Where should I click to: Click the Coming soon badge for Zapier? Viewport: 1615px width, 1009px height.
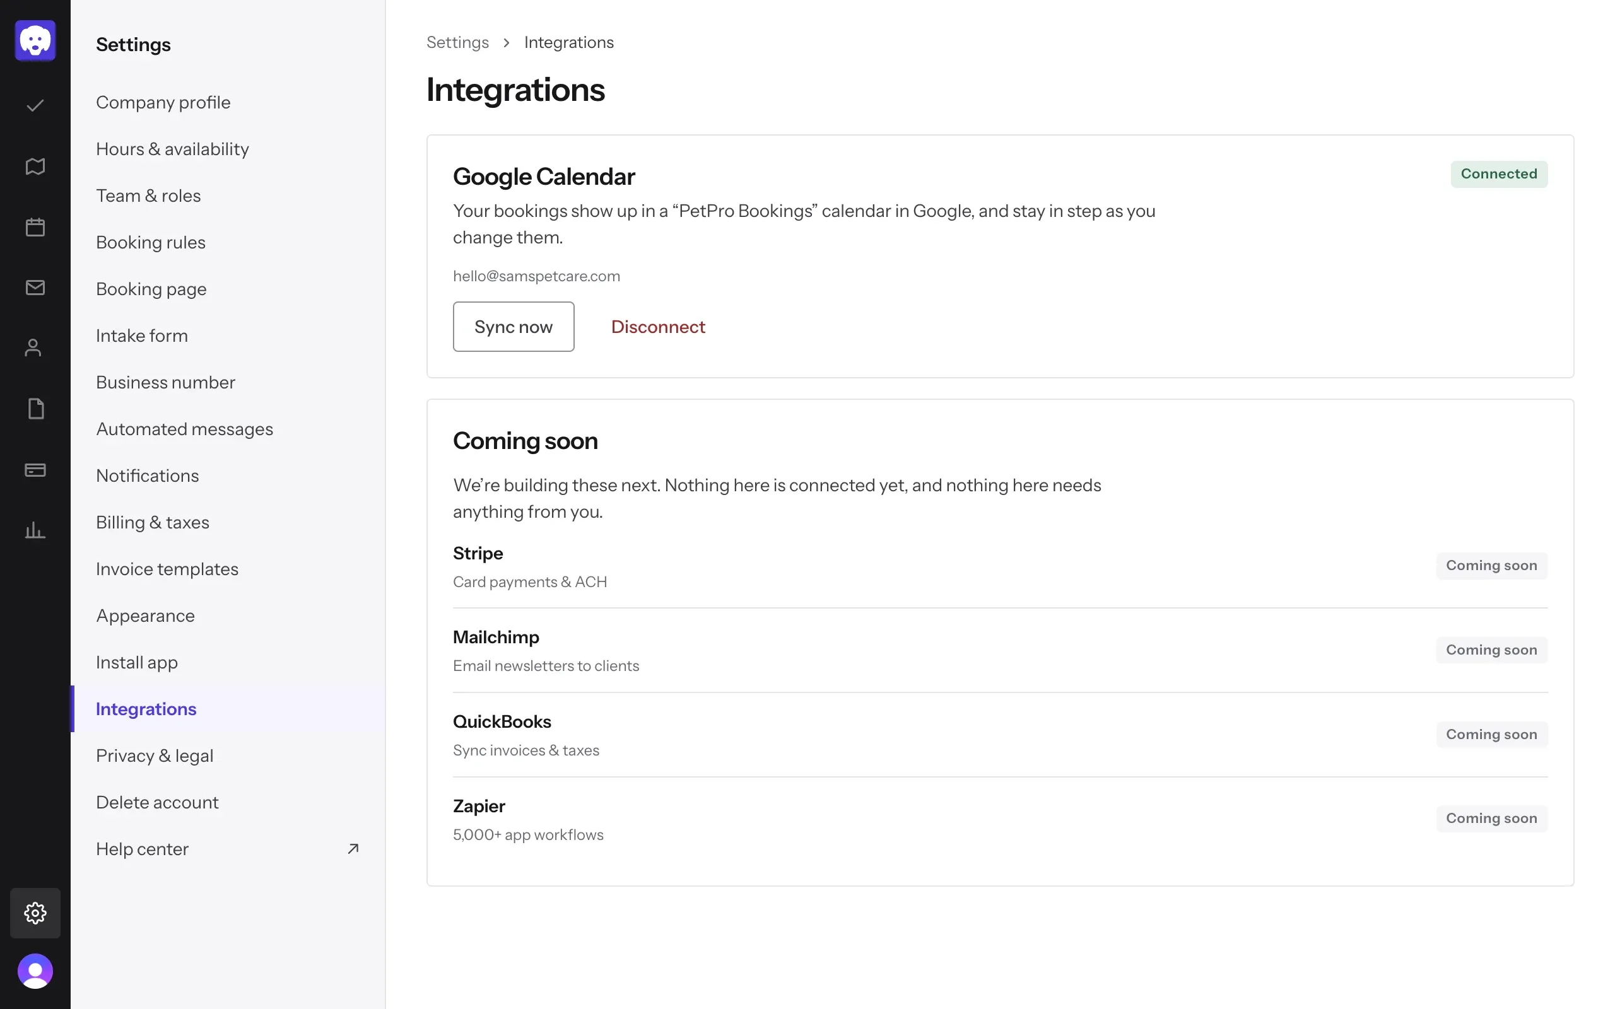[x=1491, y=818]
